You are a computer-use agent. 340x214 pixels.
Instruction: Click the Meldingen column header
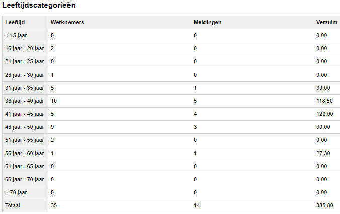[x=208, y=22]
